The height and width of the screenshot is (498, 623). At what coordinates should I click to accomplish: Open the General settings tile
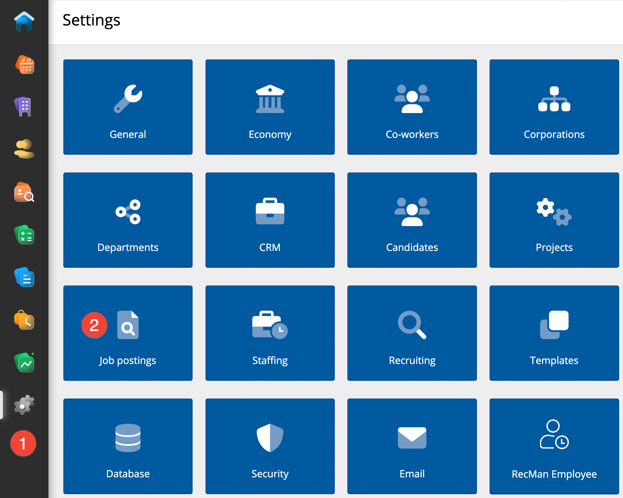click(128, 107)
